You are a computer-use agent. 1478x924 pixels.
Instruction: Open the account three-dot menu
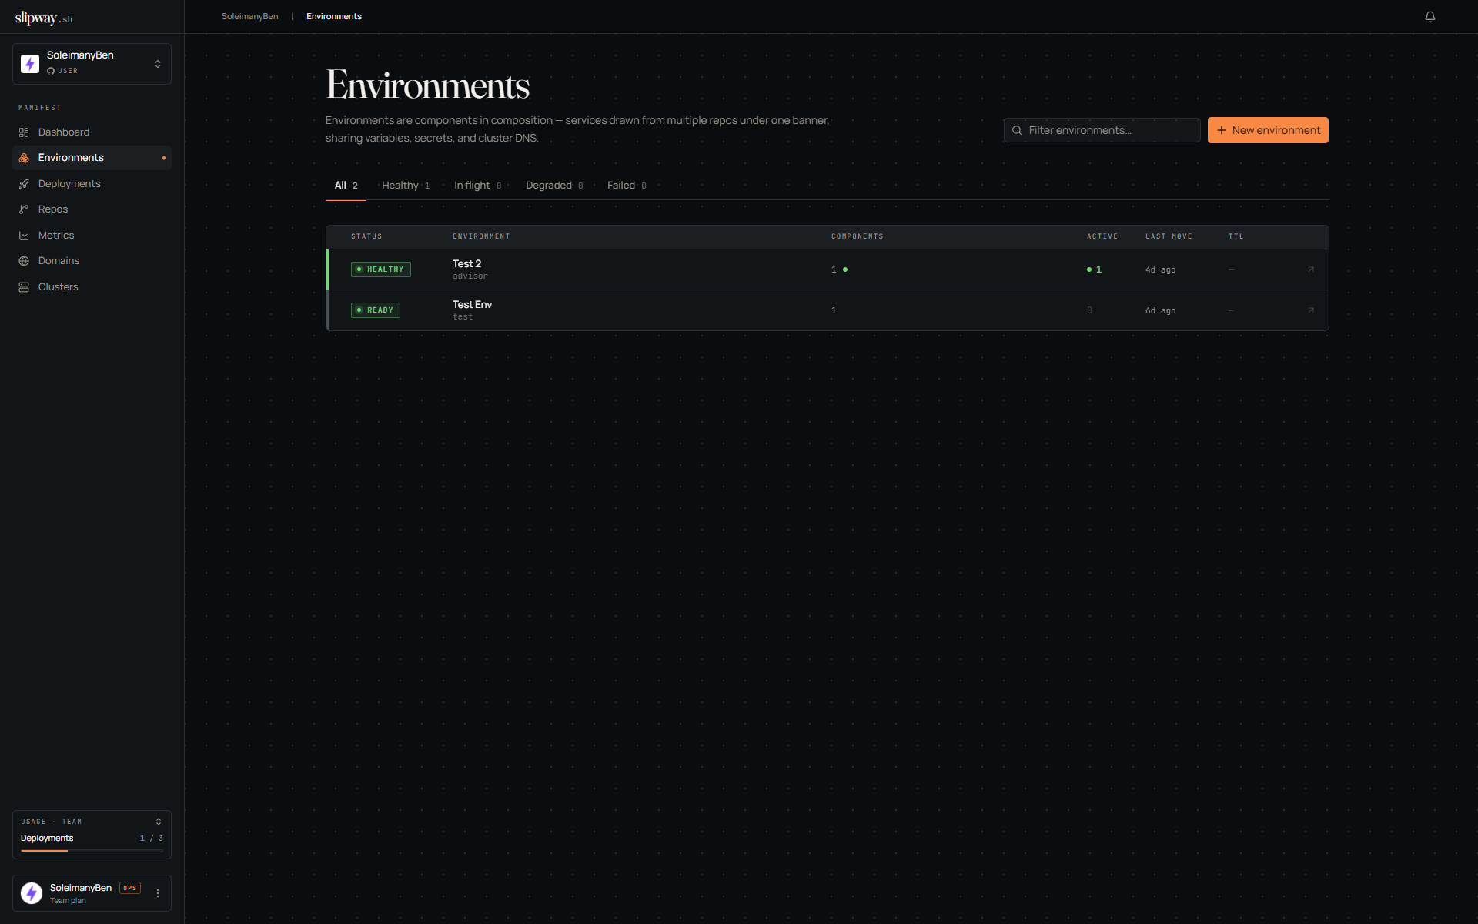tap(158, 893)
